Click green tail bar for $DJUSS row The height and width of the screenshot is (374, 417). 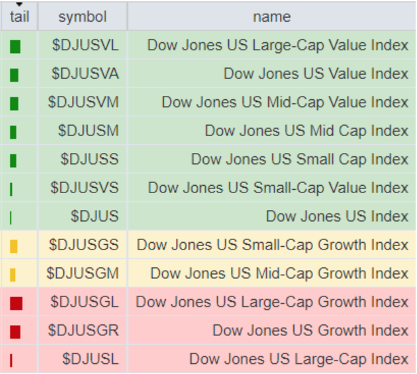[x=14, y=160]
